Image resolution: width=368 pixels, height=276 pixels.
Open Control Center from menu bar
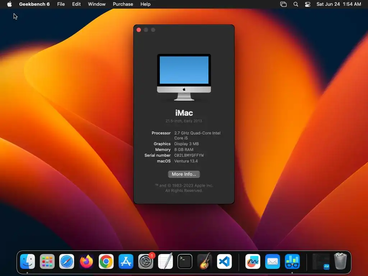point(308,4)
